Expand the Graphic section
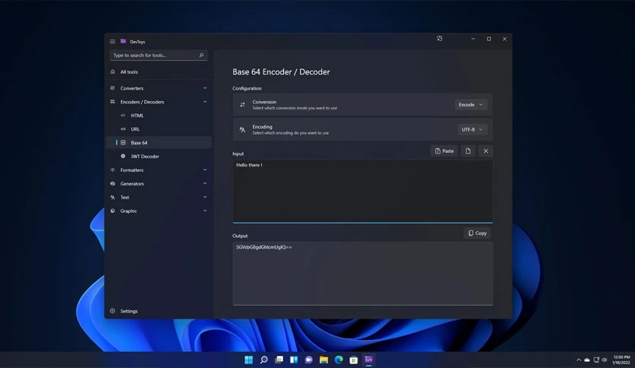 point(205,211)
